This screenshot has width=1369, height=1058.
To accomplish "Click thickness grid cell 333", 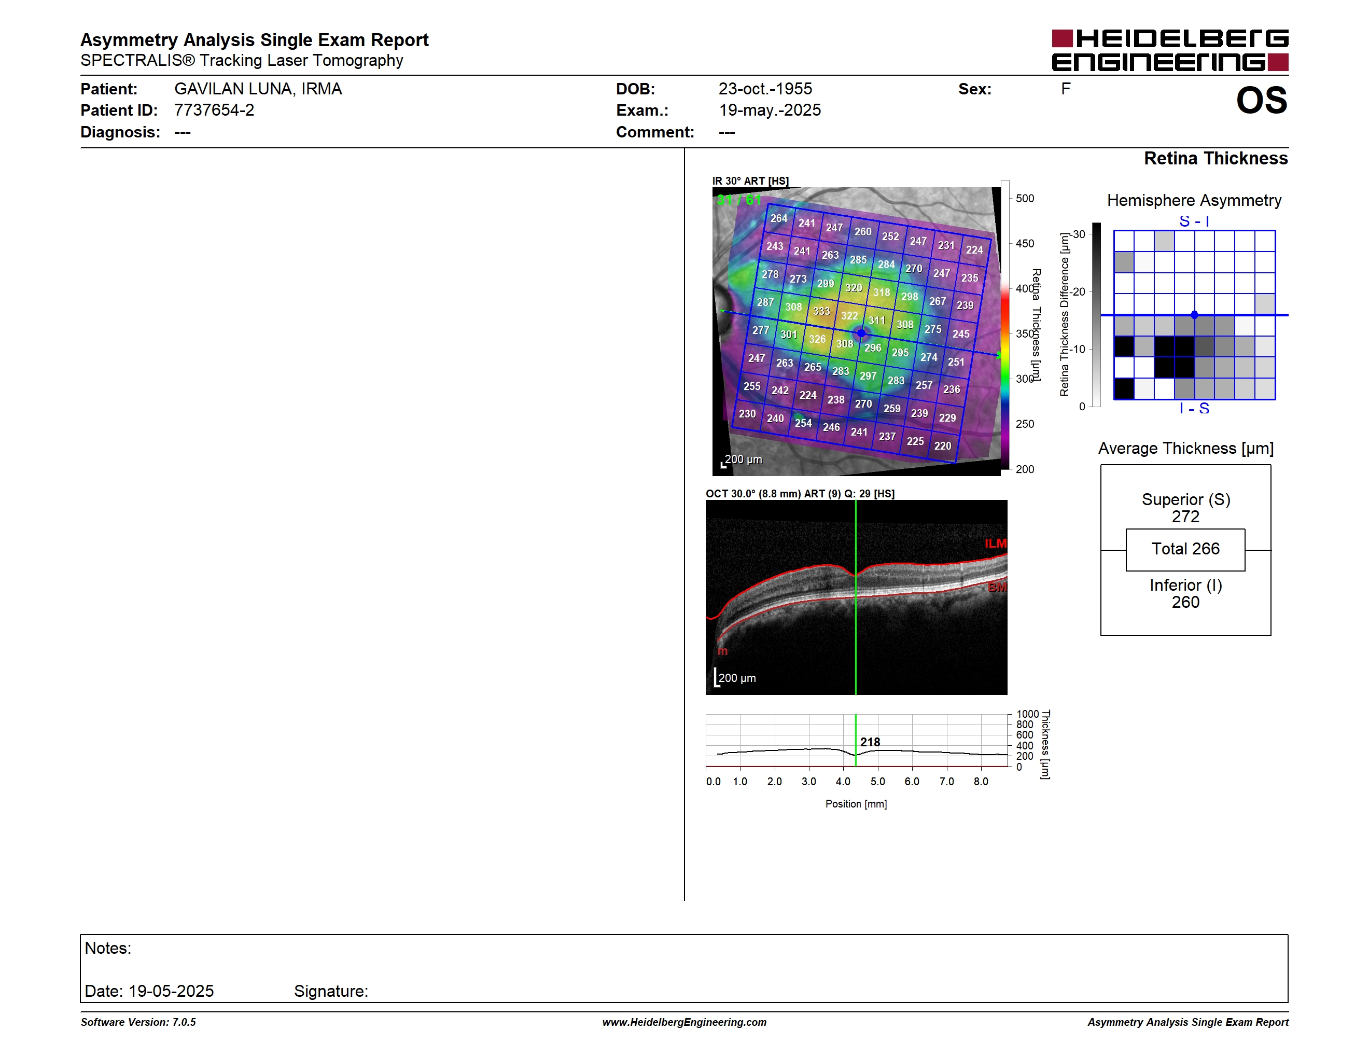I will (821, 311).
